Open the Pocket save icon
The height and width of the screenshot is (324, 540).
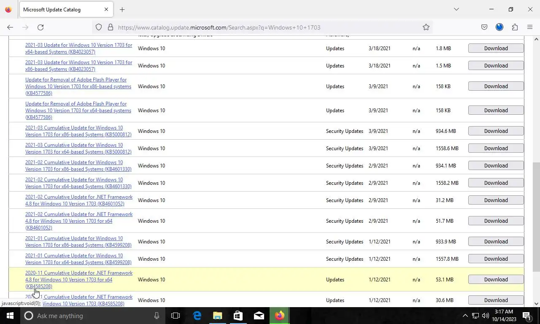[x=484, y=27]
